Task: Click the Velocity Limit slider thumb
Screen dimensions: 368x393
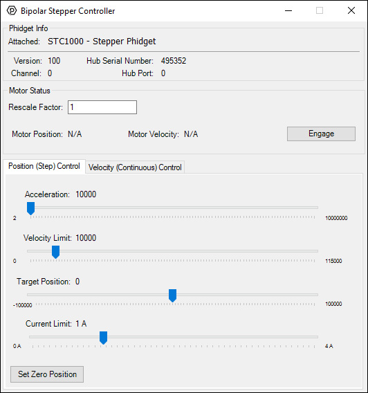Action: pyautogui.click(x=55, y=252)
